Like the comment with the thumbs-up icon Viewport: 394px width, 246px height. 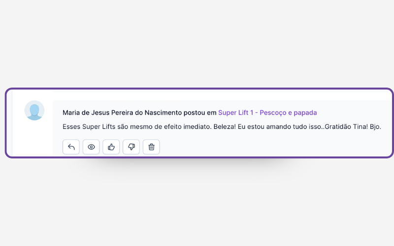tap(111, 147)
